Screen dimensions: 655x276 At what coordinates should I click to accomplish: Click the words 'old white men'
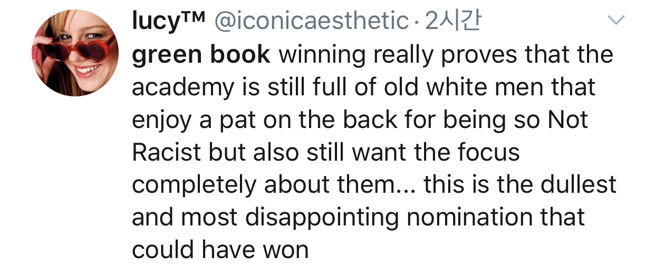(465, 87)
